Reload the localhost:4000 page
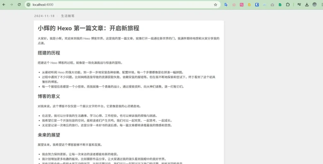Image resolution: width=323 pixels, height=164 pixels. tap(19, 5)
